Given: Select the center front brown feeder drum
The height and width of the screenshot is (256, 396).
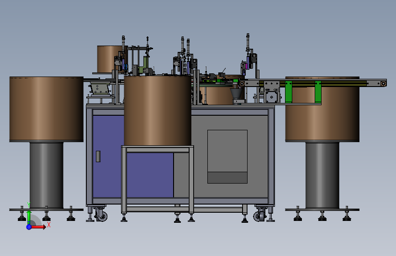Looking at the screenshot, I should [x=158, y=111].
